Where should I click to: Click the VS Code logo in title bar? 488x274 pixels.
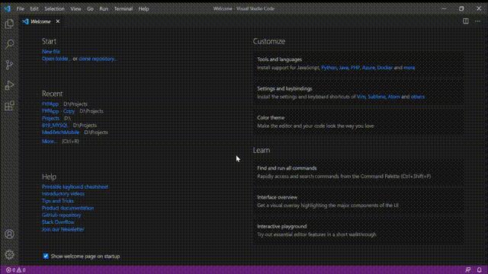pos(7,8)
